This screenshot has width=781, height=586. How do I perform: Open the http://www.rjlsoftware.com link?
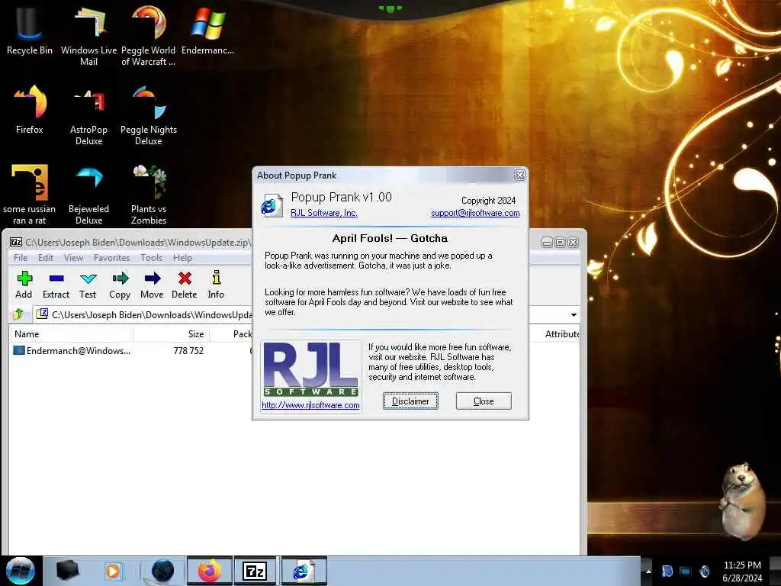[x=310, y=405]
